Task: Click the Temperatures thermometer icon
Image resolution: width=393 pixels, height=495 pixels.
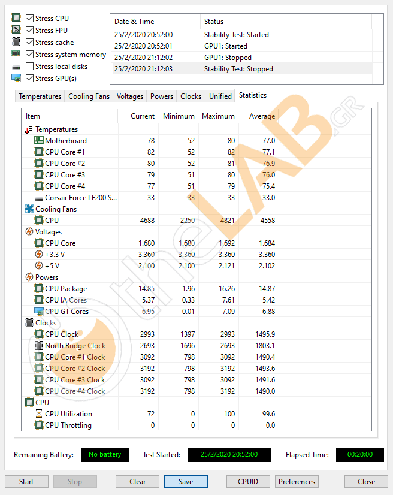Action: coord(29,129)
